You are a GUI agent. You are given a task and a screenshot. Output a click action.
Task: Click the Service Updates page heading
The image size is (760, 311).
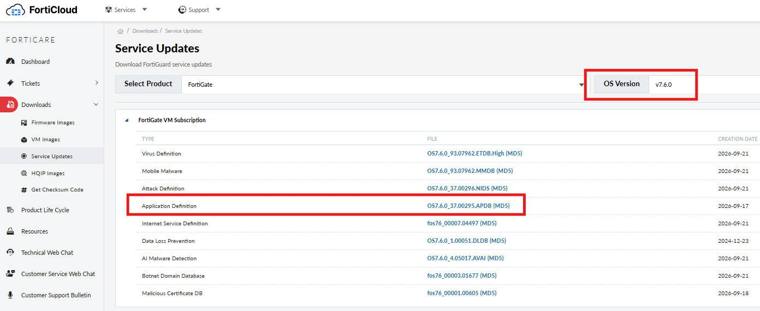[x=157, y=49]
